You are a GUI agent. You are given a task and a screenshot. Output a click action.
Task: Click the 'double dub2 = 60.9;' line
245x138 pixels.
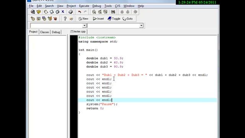[105, 62]
